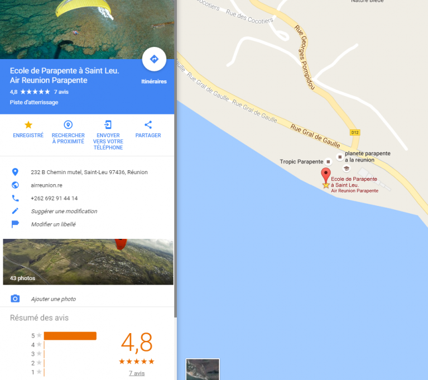Select Modifier un libellé flag option
The height and width of the screenshot is (380, 428).
[x=53, y=224]
